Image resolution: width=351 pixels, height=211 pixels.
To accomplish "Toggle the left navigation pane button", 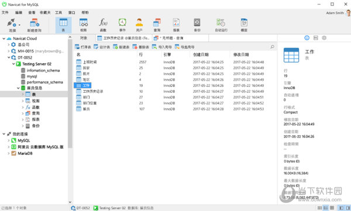I will click(x=342, y=208).
